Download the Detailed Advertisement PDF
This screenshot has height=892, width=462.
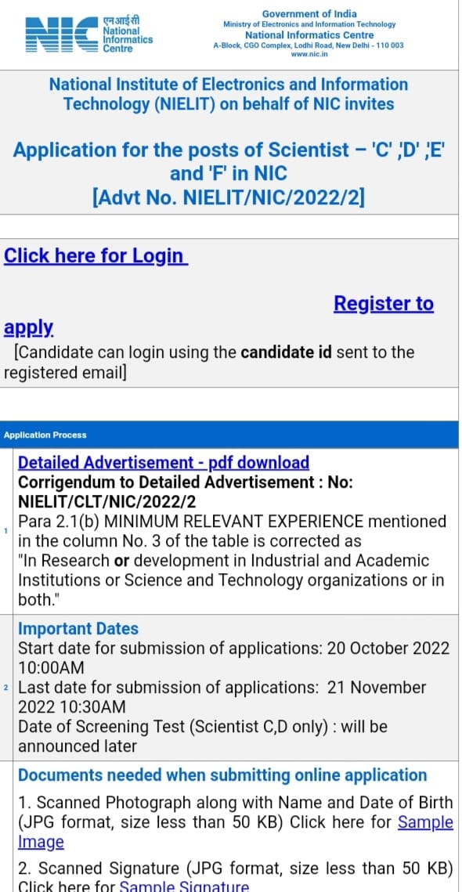[x=164, y=462]
